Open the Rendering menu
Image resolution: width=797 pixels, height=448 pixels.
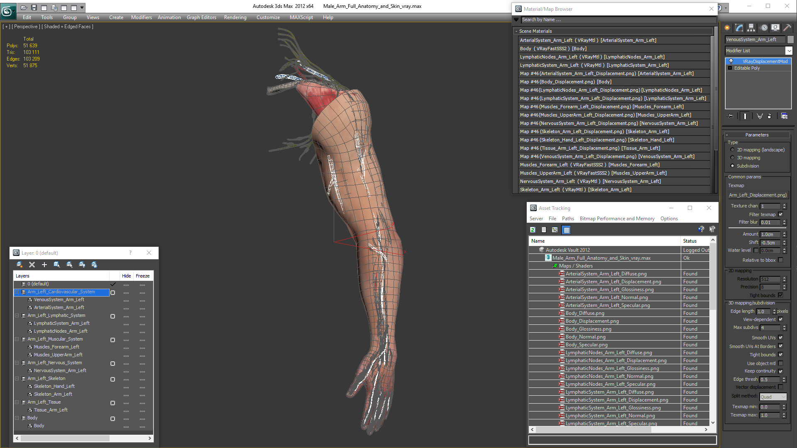235,17
